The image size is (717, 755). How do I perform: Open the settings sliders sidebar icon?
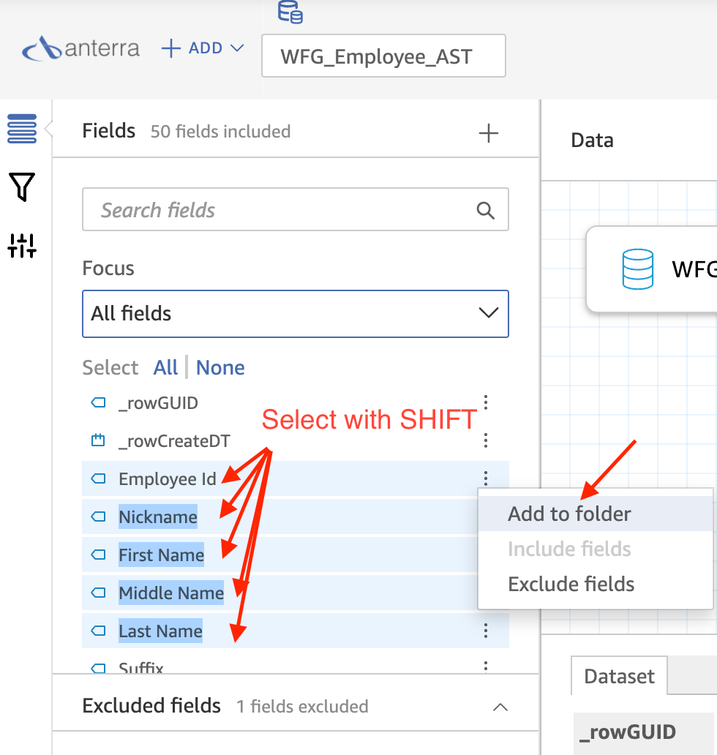[x=22, y=246]
